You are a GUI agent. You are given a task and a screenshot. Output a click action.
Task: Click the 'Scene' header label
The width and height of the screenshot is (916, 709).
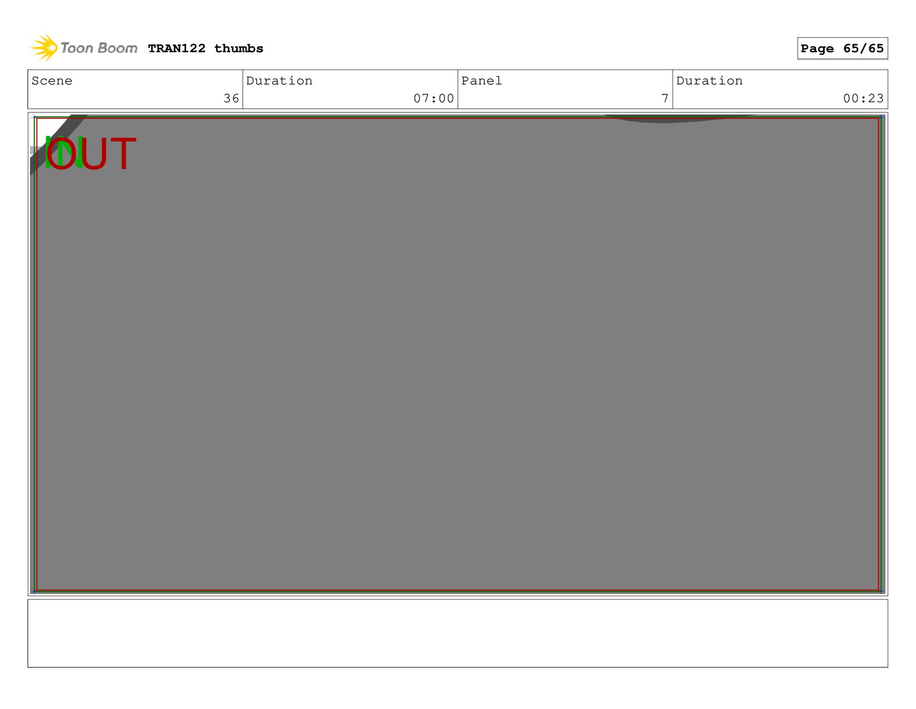coord(52,81)
